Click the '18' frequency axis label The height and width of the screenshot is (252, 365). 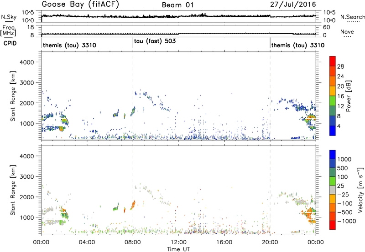(x=30, y=27)
